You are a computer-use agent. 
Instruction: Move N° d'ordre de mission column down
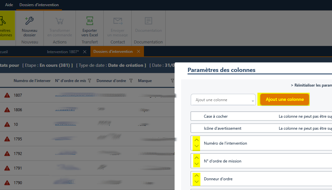point(196,164)
